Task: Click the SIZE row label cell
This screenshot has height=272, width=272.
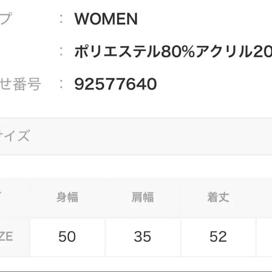Action: click(7, 236)
